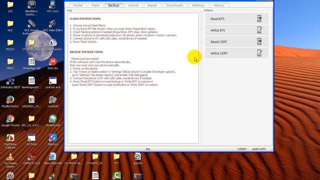320x180 pixels.
Task: Select the NCK folder icon
Action: click(10, 26)
